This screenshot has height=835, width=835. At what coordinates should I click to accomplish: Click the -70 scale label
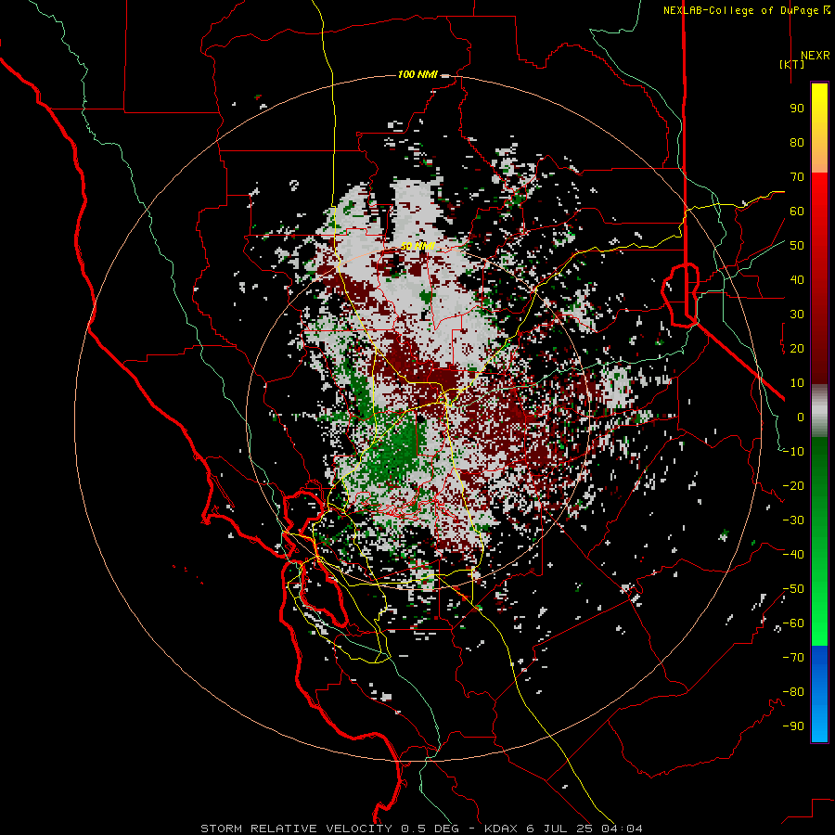793,658
